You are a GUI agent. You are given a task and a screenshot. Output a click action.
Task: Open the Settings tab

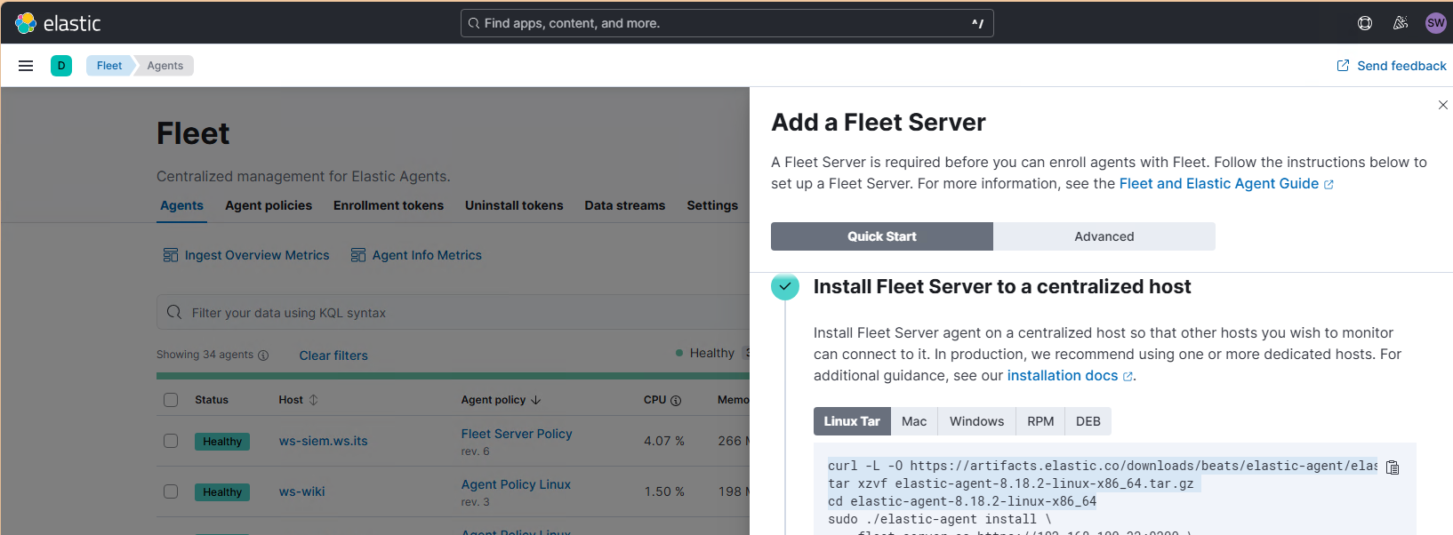click(x=712, y=205)
